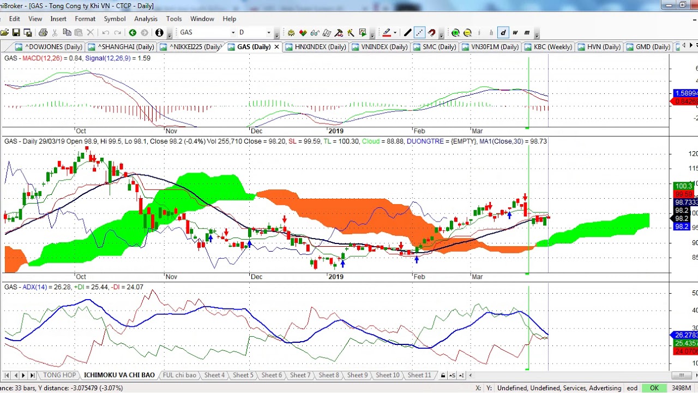
Task: Click the red-green diamonds icon
Action: 303,33
